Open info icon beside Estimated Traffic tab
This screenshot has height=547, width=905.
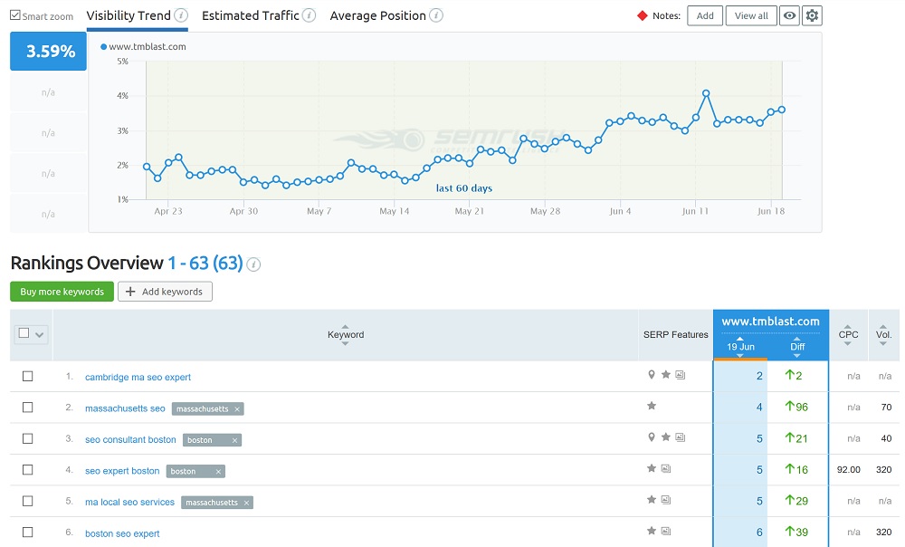(309, 15)
